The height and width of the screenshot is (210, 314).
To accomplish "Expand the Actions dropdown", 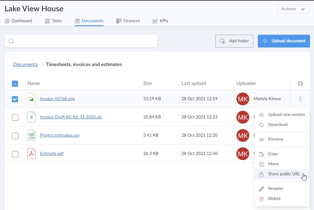I will (x=293, y=9).
